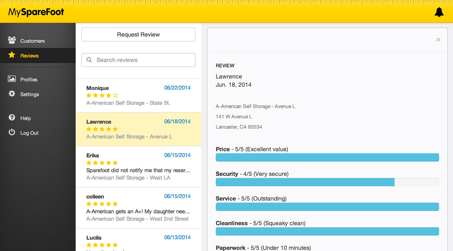The width and height of the screenshot is (453, 251).
Task: Click the Cleanliness rating progress bar
Action: [x=327, y=232]
